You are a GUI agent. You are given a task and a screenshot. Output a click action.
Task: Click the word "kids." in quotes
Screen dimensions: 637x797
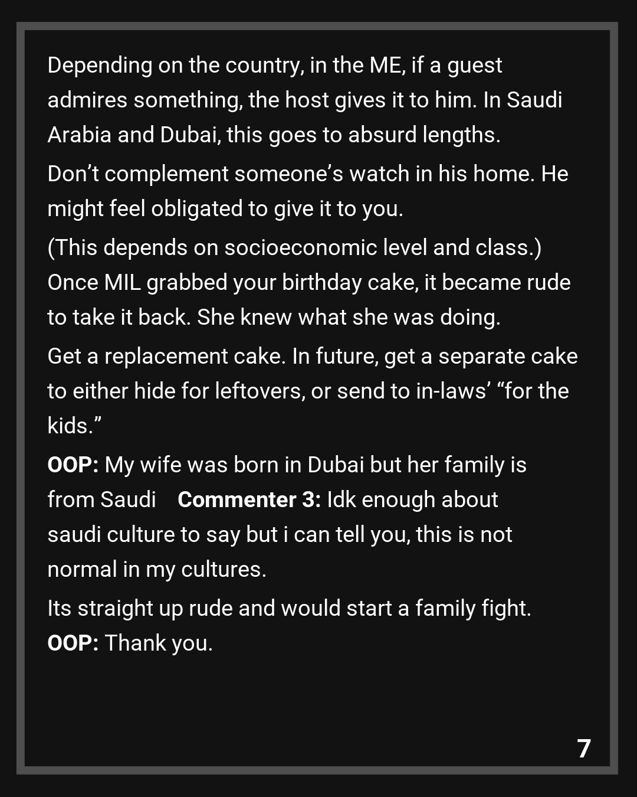(74, 426)
